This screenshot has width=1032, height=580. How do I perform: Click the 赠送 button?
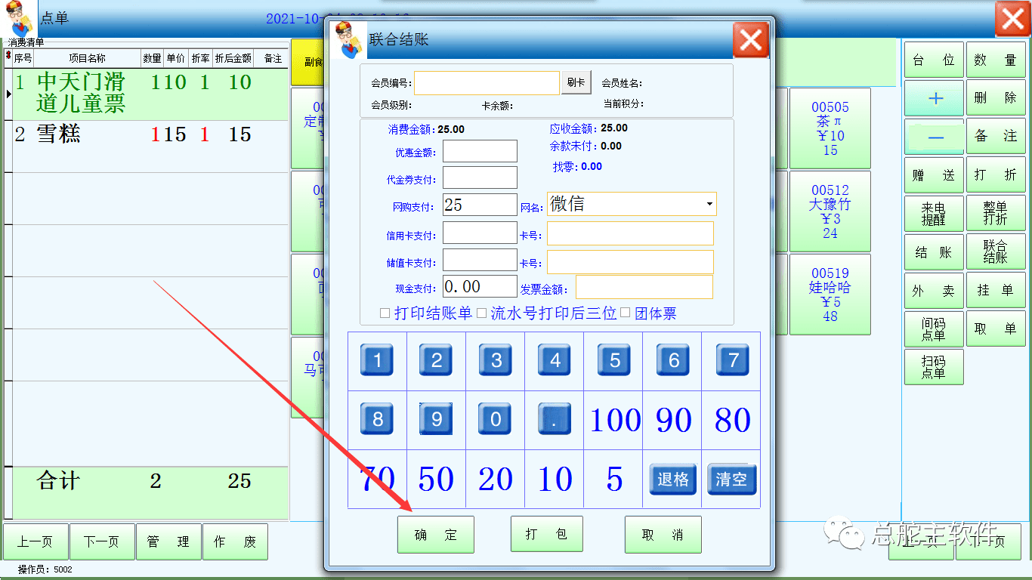click(x=934, y=175)
